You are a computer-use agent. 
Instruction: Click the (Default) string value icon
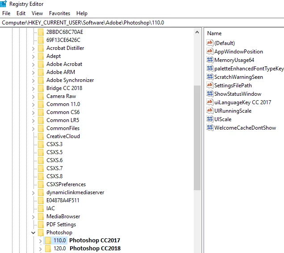pyautogui.click(x=210, y=43)
